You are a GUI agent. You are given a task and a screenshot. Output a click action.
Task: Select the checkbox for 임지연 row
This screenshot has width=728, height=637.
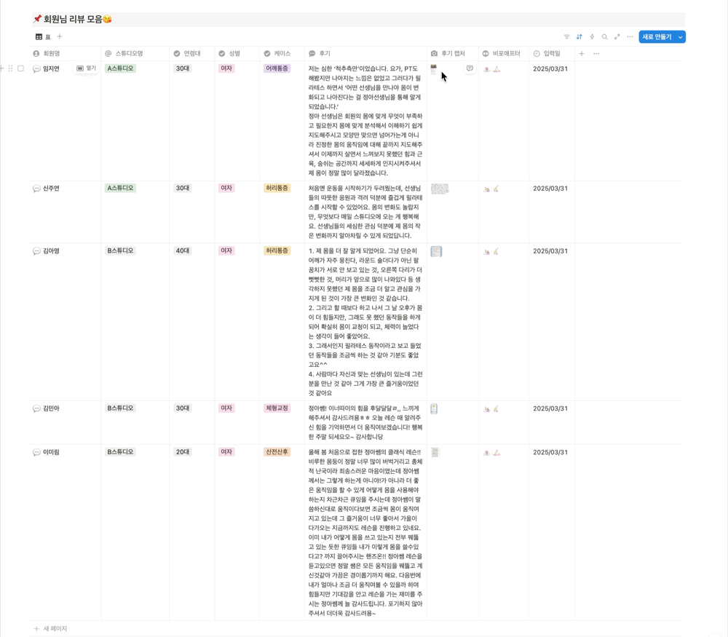click(x=20, y=68)
